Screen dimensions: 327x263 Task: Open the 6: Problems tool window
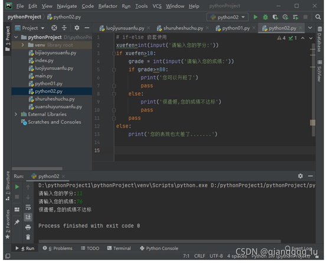pos(58,248)
